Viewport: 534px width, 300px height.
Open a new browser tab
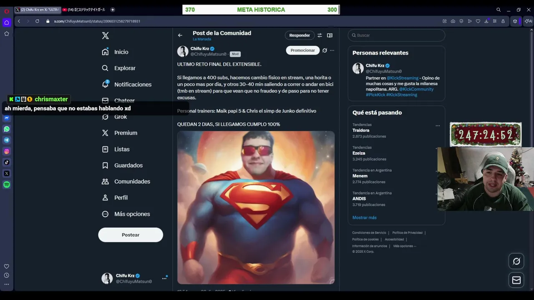113,10
